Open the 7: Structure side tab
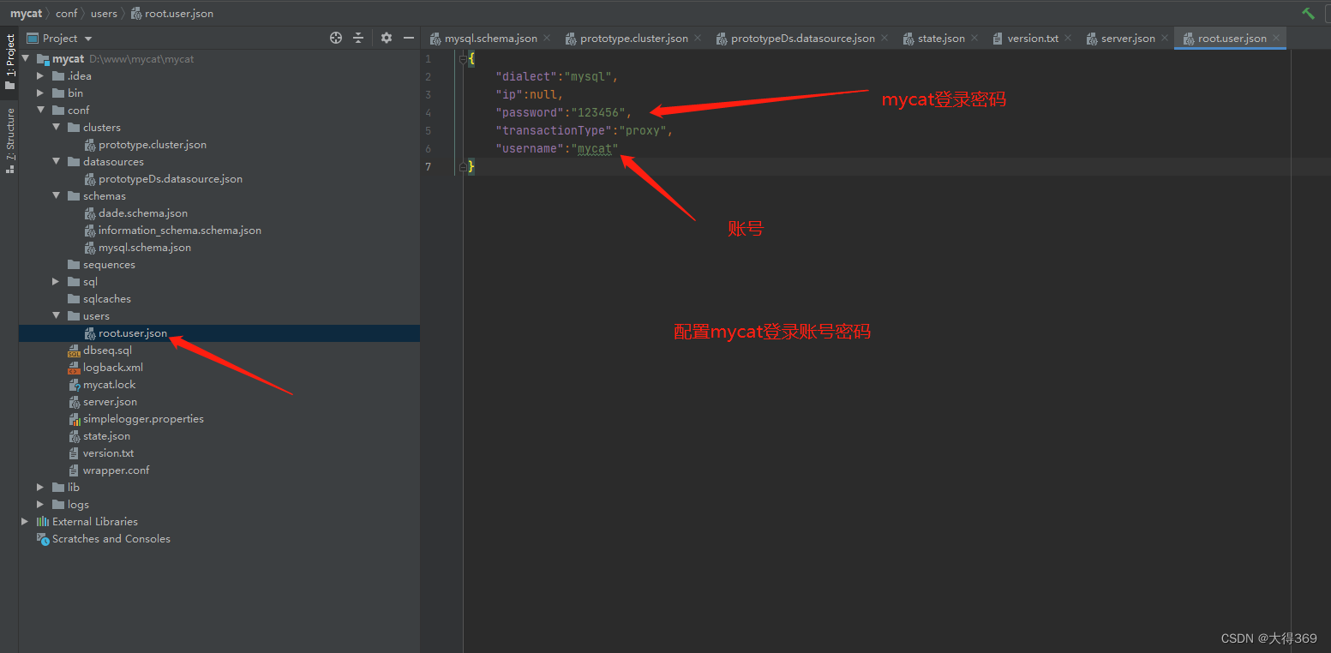Screen dimensions: 1331x653 [10, 140]
